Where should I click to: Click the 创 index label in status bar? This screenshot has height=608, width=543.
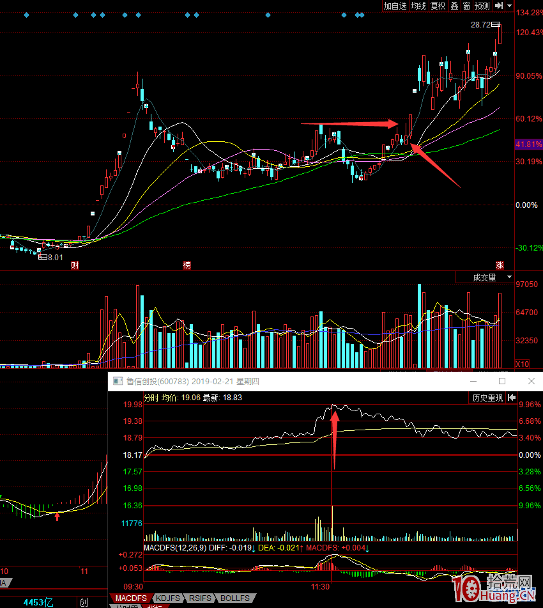click(x=84, y=602)
